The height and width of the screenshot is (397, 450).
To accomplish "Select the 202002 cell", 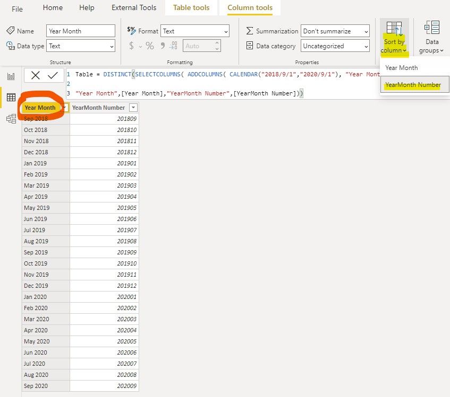I will (105, 308).
